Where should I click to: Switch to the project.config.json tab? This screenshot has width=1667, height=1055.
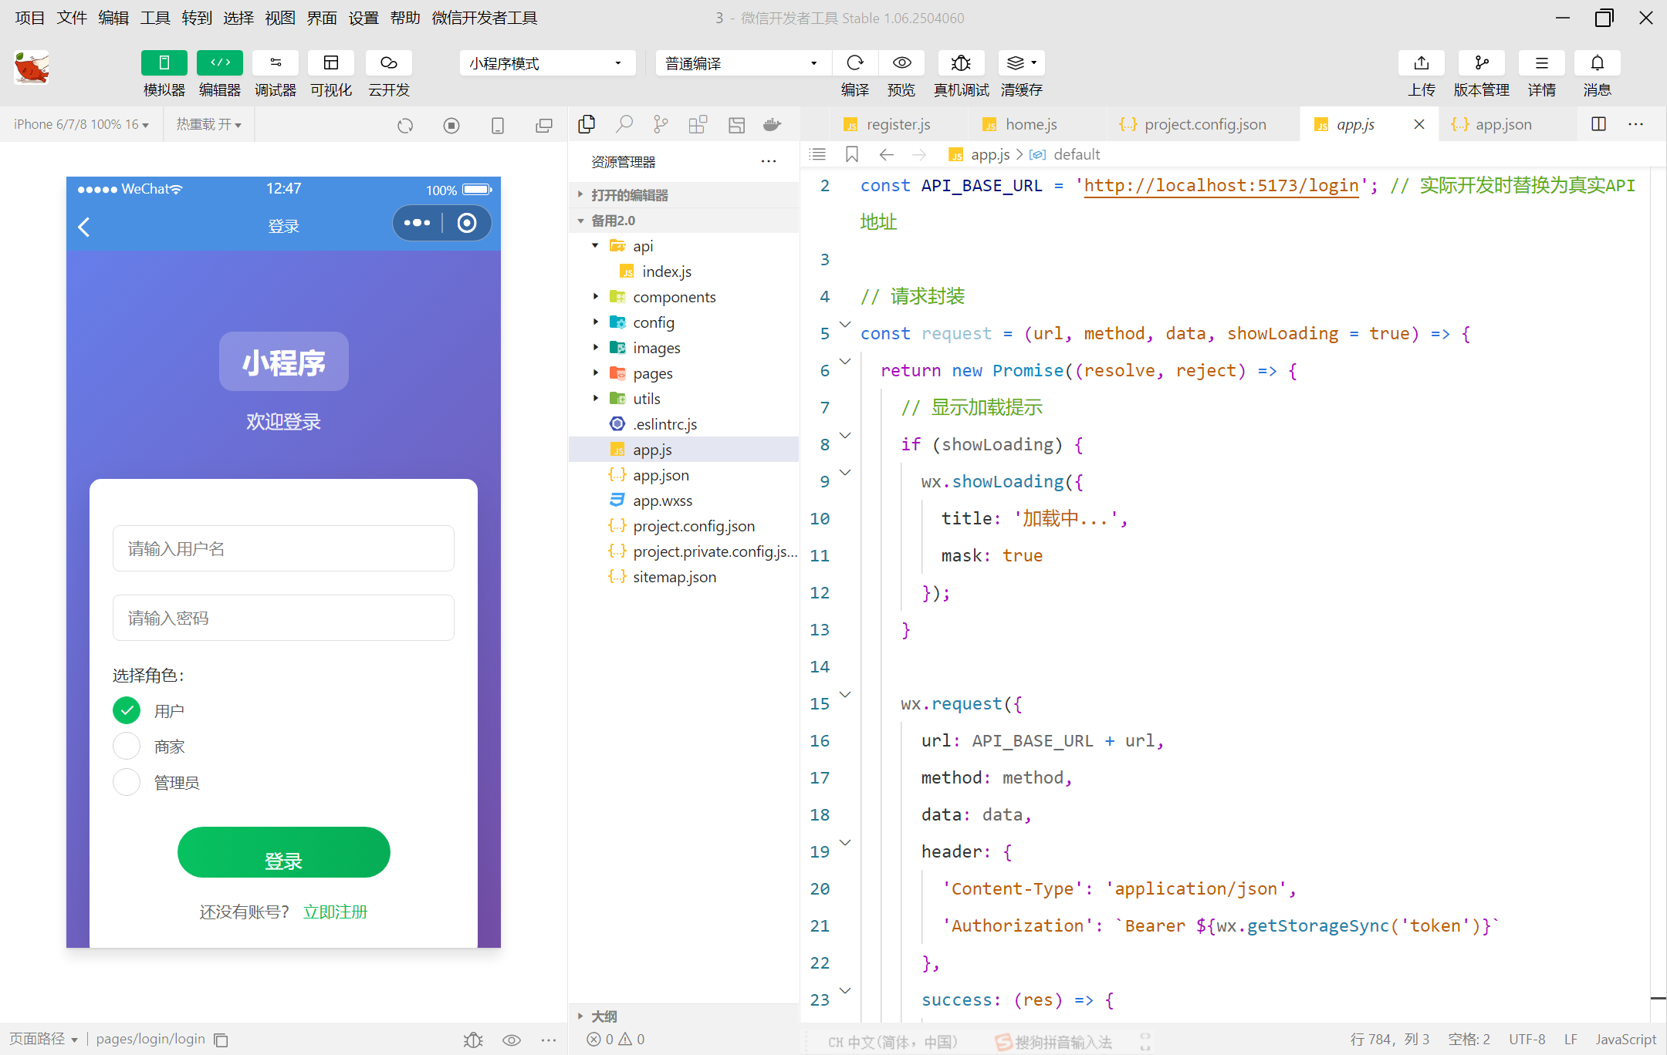[1204, 124]
